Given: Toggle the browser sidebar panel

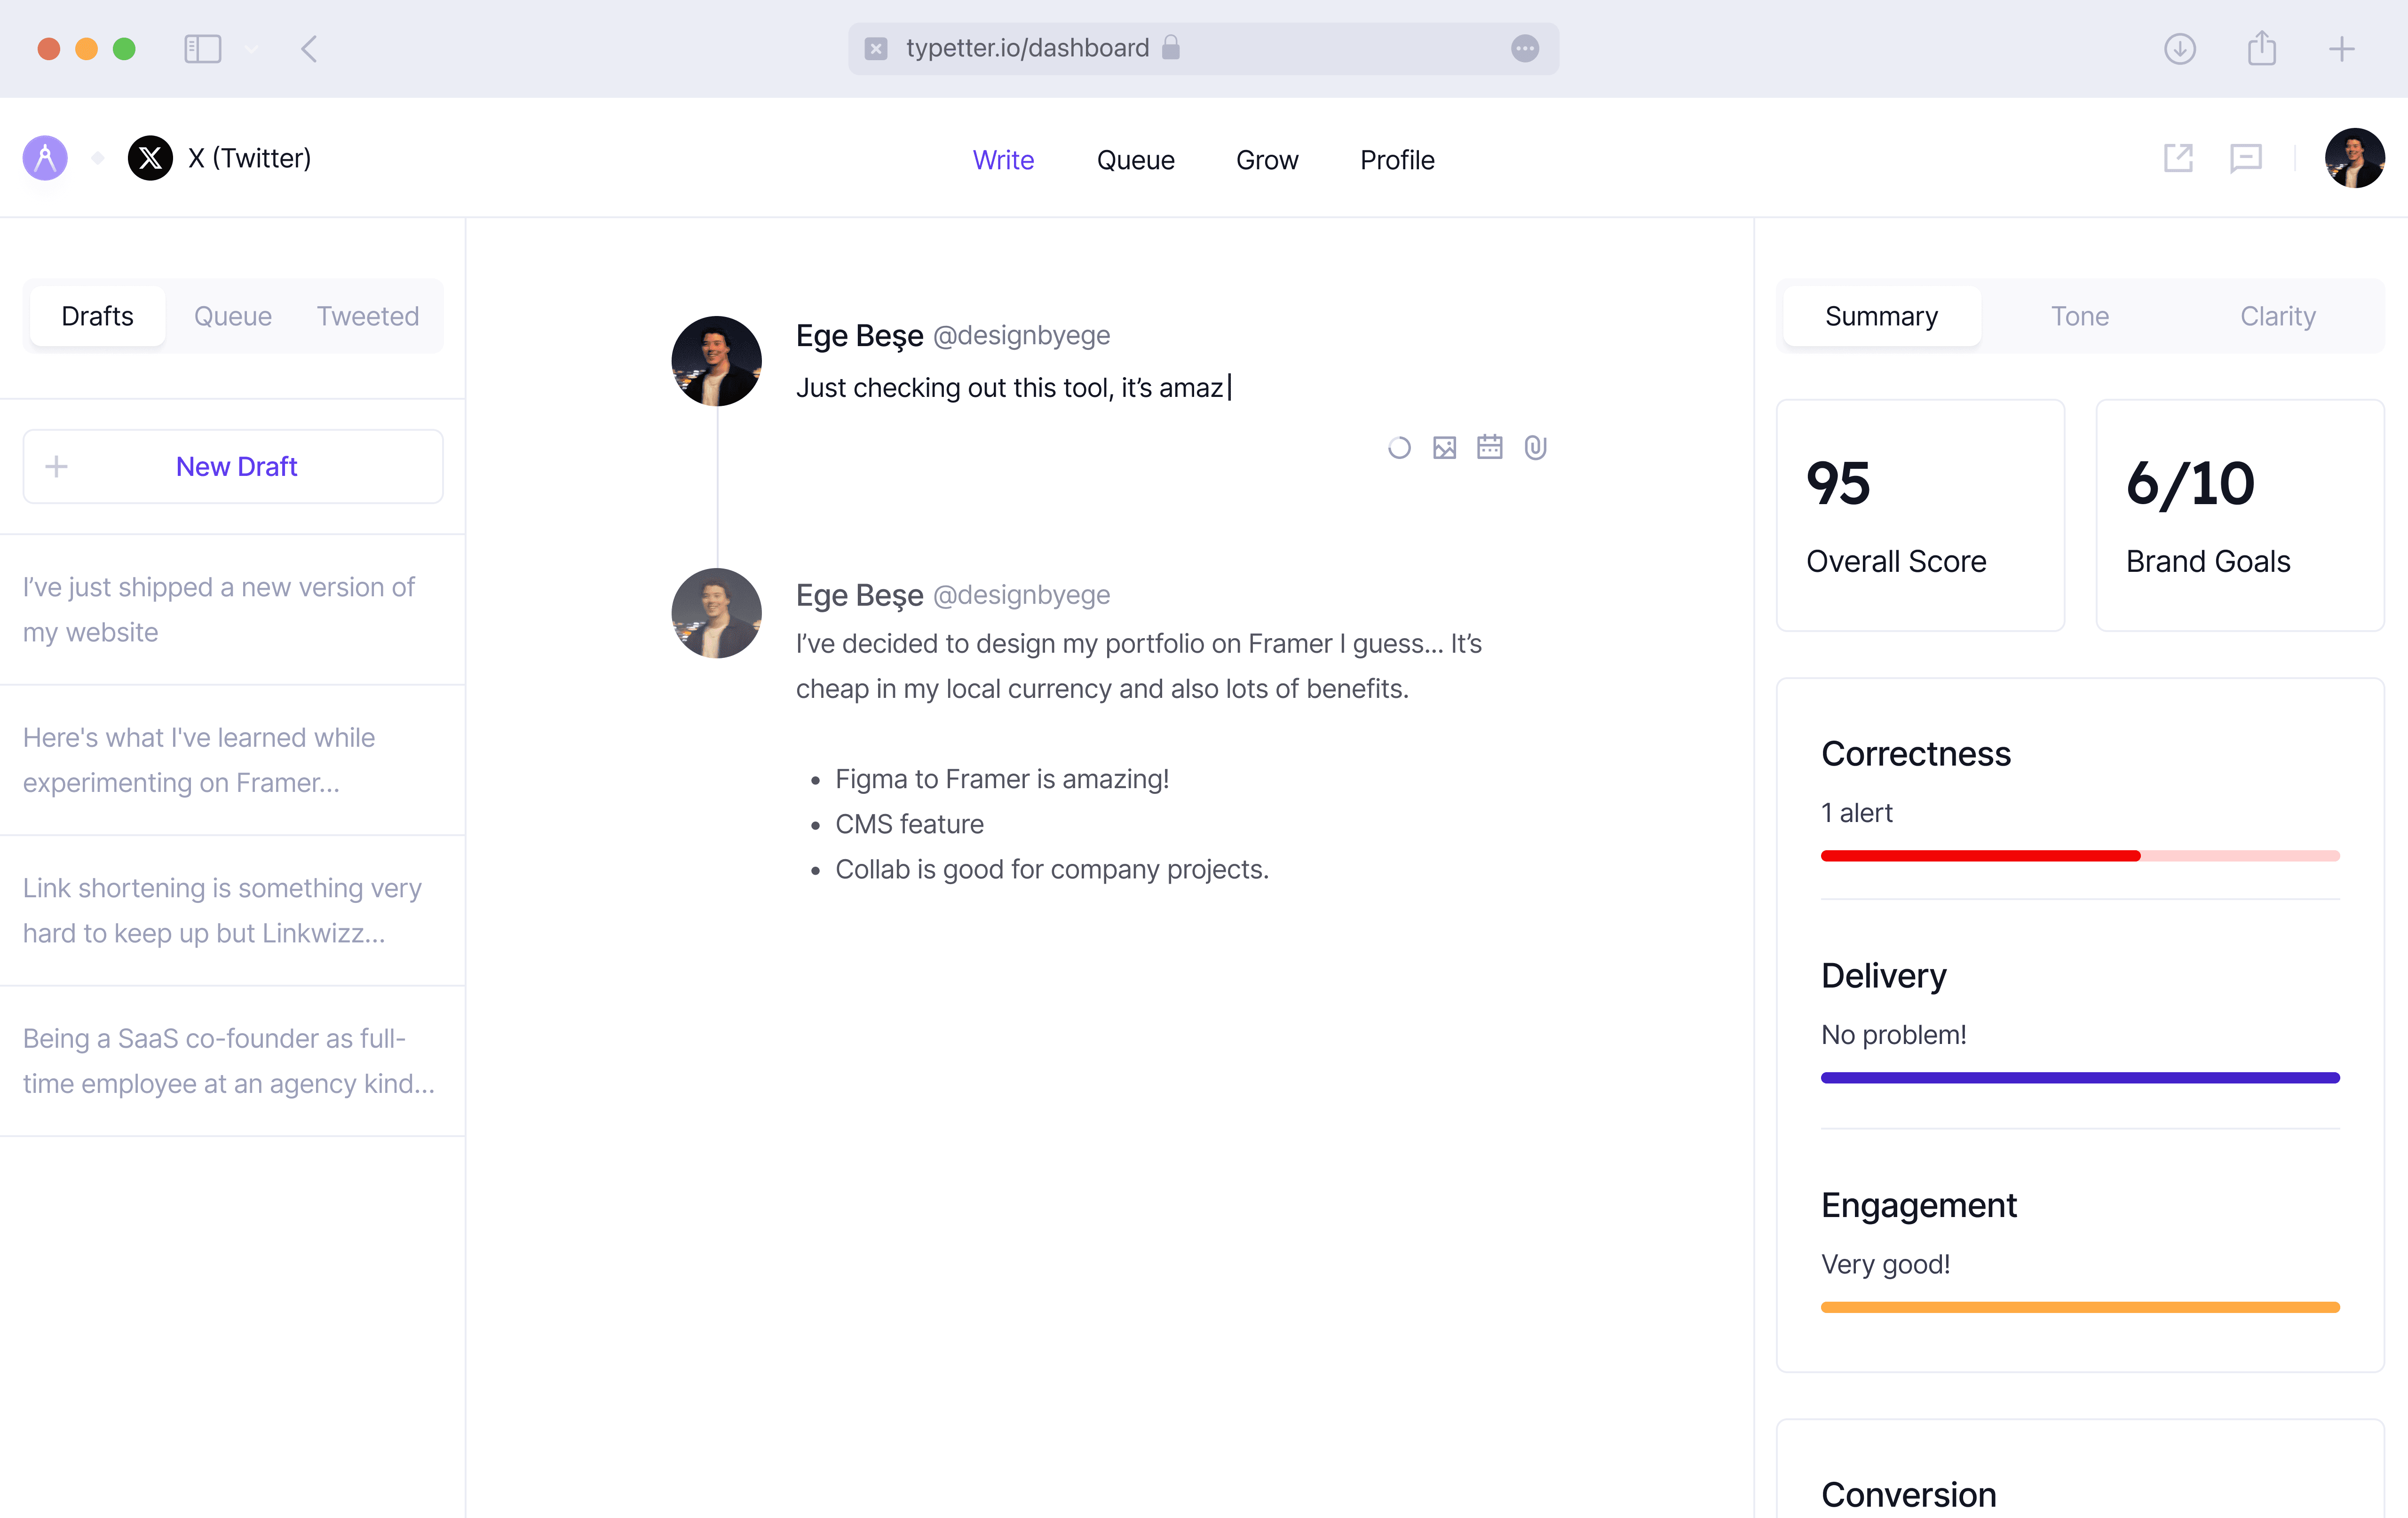Looking at the screenshot, I should (x=202, y=48).
